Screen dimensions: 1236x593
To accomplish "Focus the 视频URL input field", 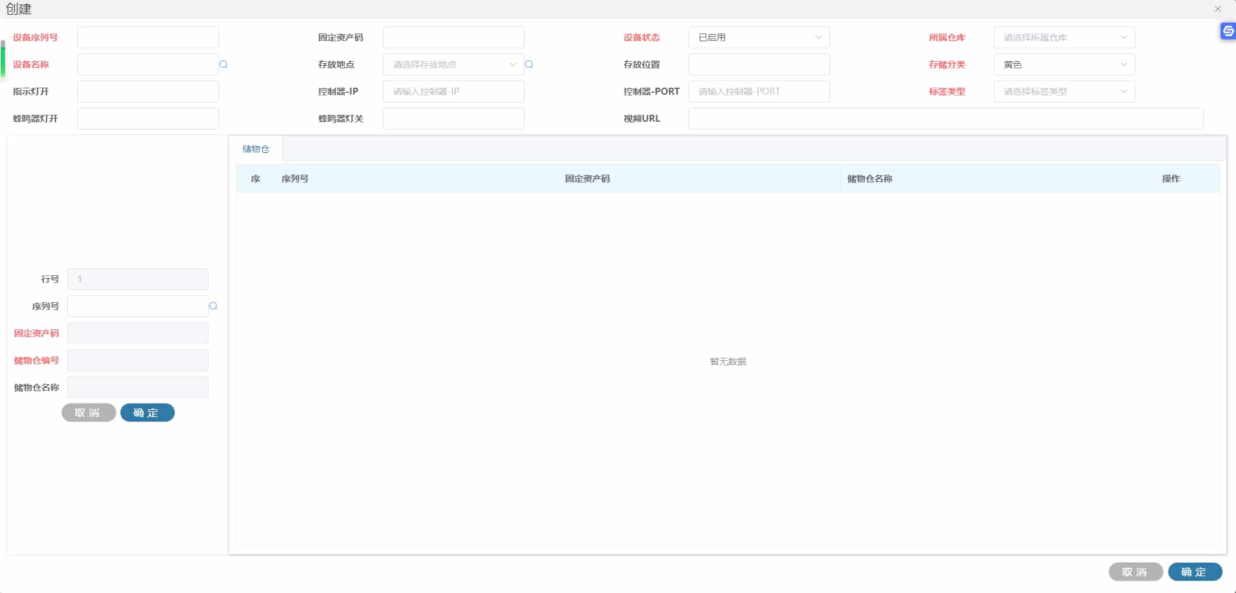I will (x=945, y=119).
